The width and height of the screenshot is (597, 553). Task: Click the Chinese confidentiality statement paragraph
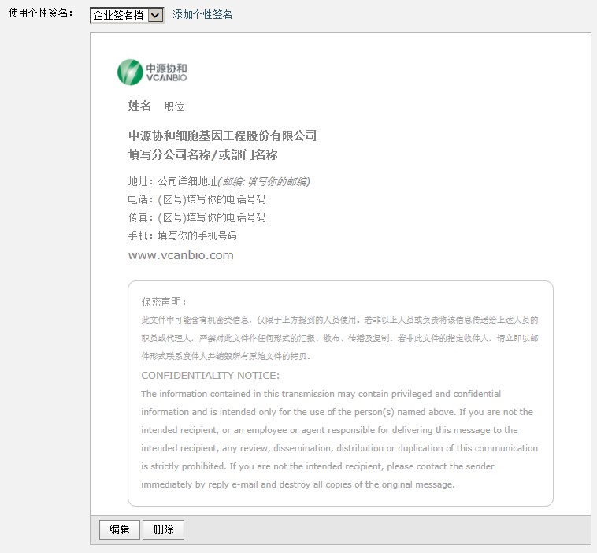[339, 338]
